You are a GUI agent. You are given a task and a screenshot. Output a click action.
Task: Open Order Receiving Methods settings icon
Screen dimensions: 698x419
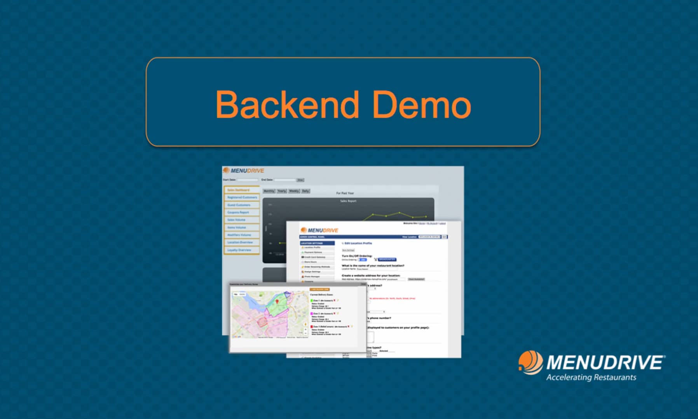[302, 267]
